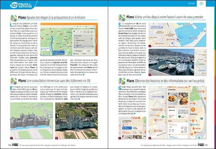Viewport: 216px width, 149px height.
Task: Click Plans icon beside 'Ajoutez des étapes' heading
Action: coord(13,18)
